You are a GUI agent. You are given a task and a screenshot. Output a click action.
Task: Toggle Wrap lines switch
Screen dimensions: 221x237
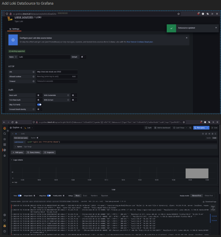click(49, 195)
